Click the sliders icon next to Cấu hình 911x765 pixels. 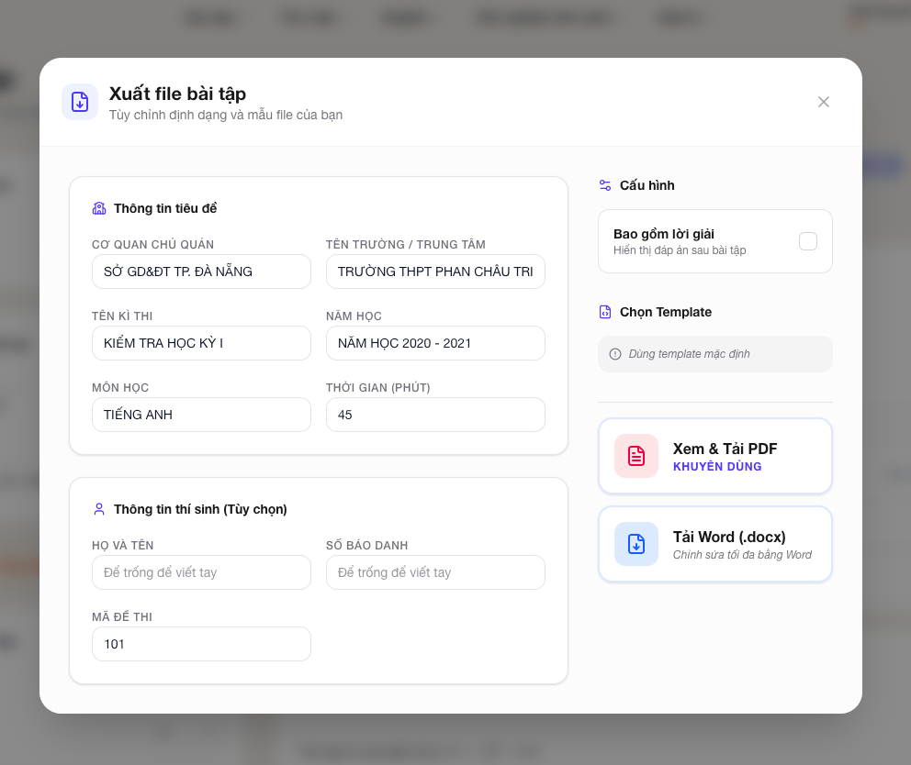pyautogui.click(x=605, y=185)
